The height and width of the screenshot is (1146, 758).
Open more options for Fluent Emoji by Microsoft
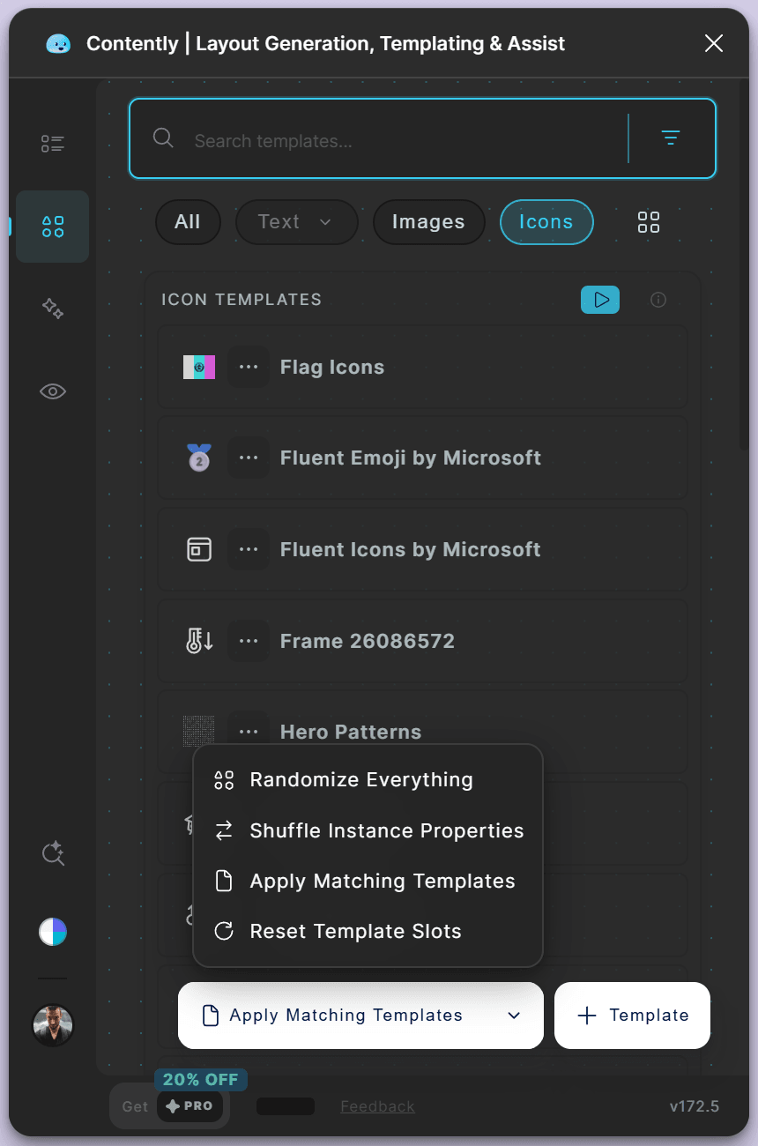pos(249,458)
